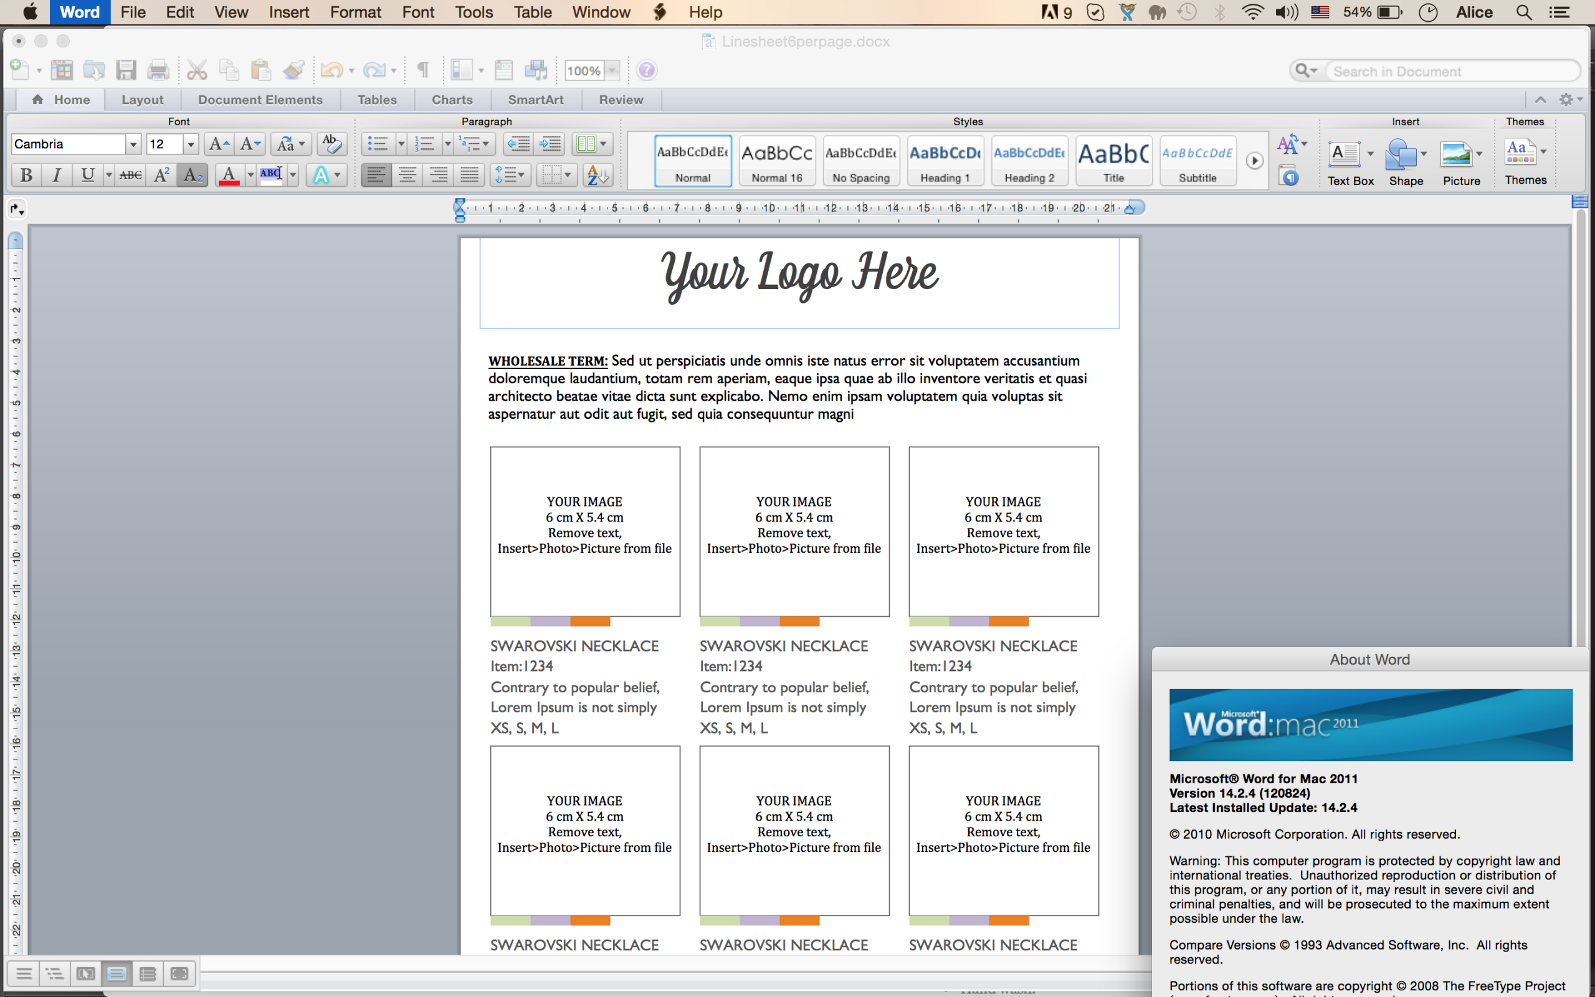Toggle Bold formatting
This screenshot has width=1595, height=997.
tap(26, 175)
